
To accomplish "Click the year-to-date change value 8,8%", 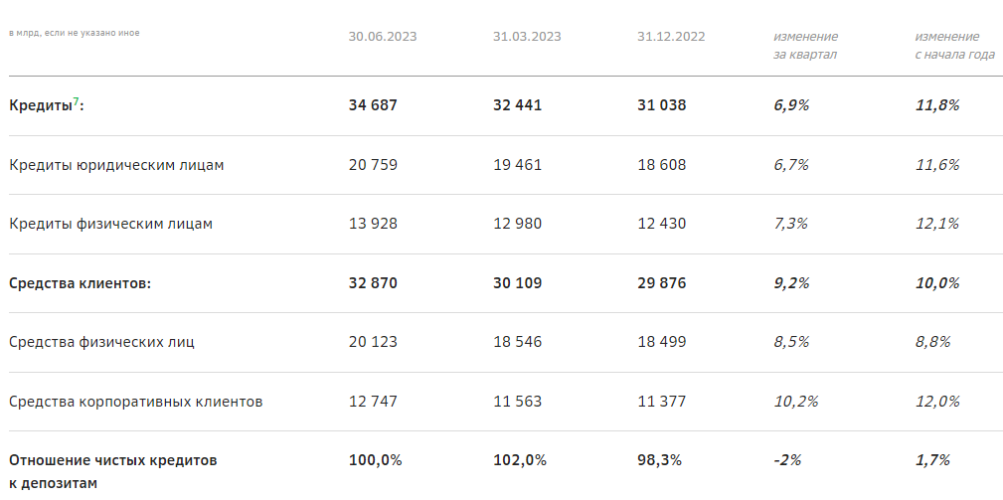I will 932,342.
